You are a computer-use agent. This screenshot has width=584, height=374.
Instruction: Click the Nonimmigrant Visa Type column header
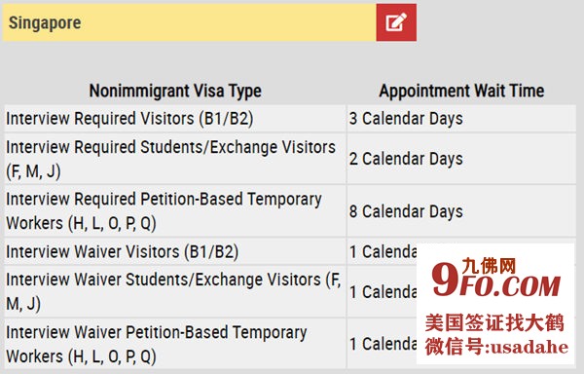click(x=175, y=91)
